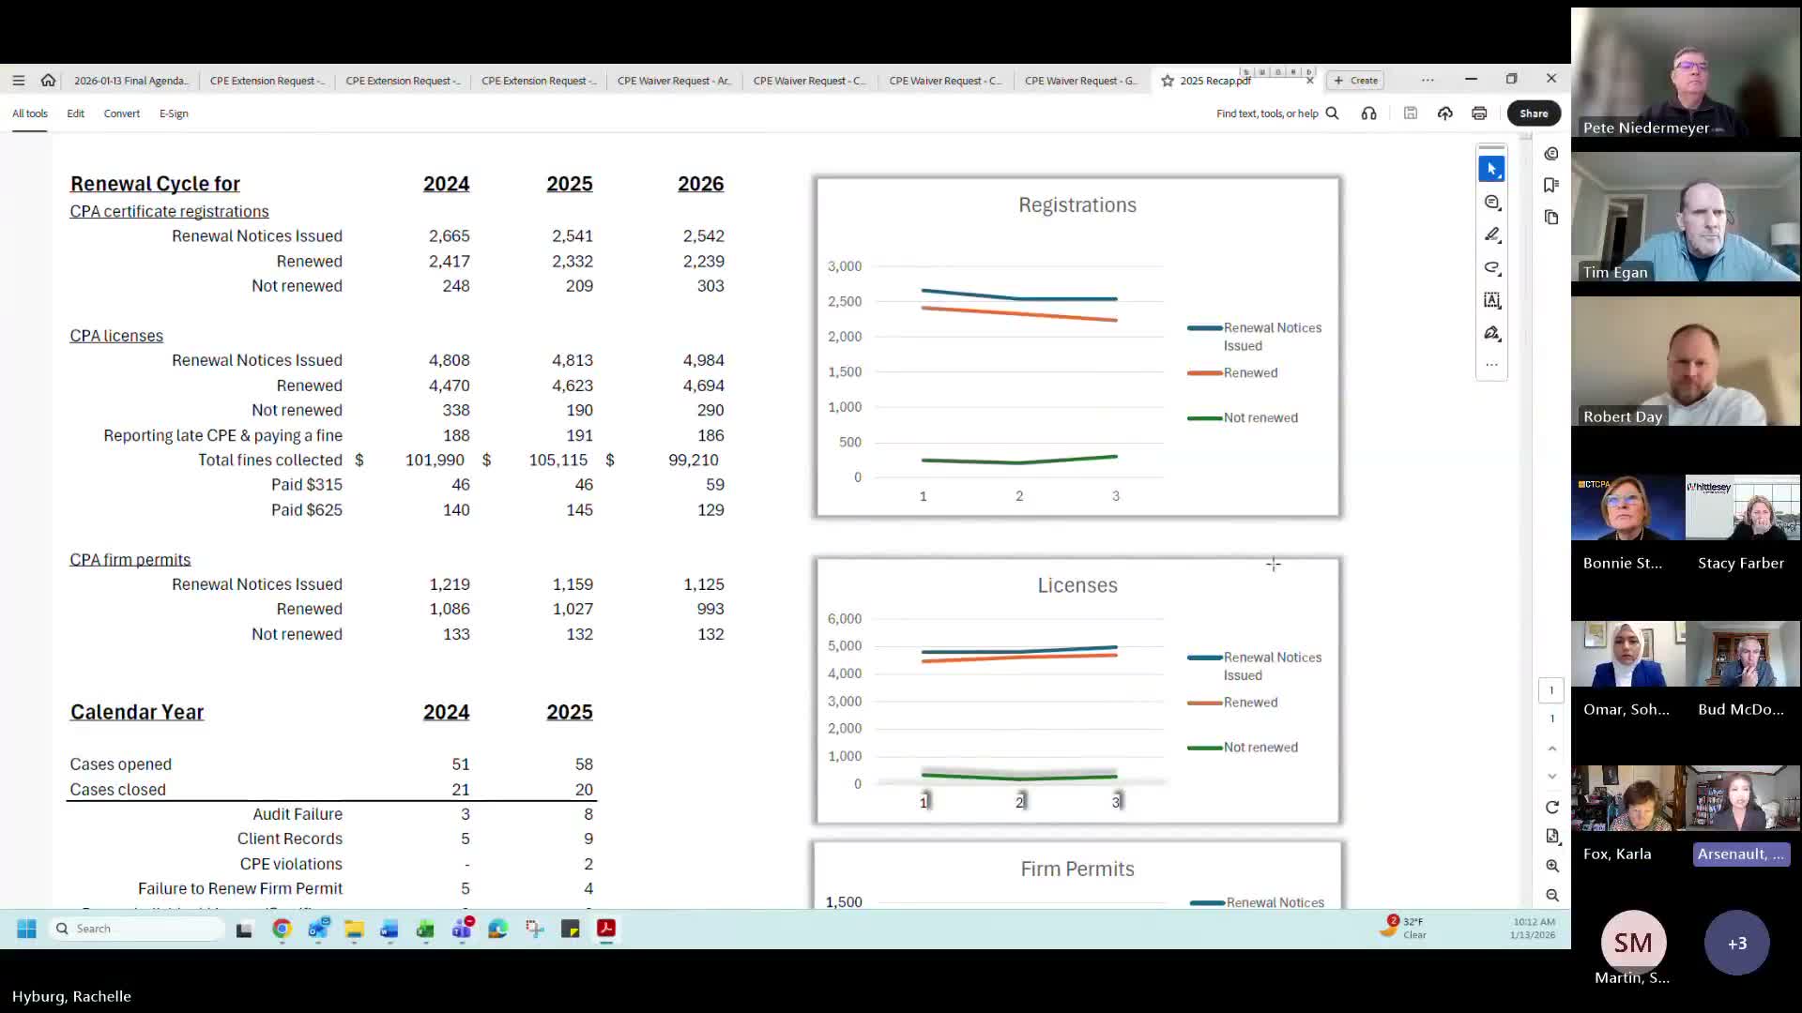Viewport: 1802px width, 1013px height.
Task: Select the freehand draw tool
Action: [1491, 268]
